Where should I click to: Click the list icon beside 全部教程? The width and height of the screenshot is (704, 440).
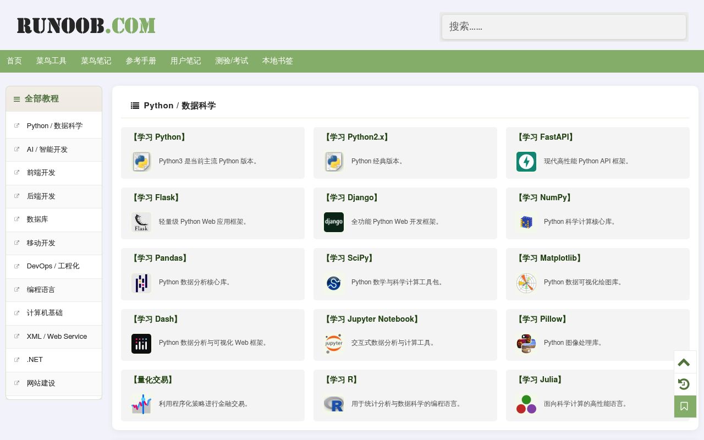click(x=16, y=99)
